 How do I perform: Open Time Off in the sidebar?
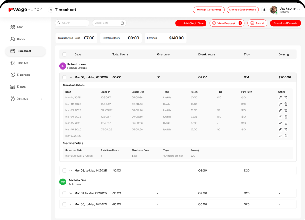pyautogui.click(x=23, y=63)
